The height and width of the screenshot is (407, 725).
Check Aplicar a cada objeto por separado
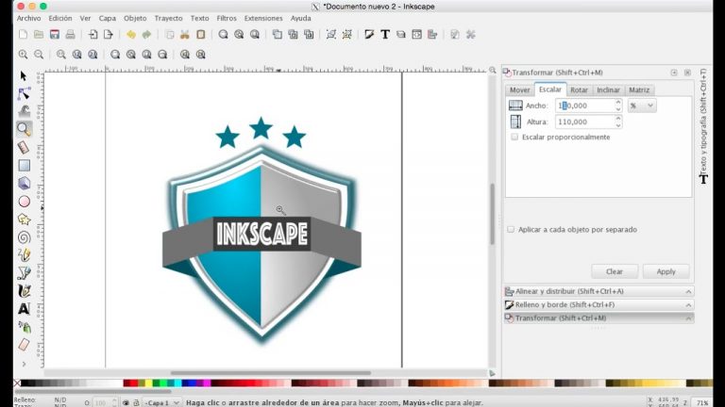pyautogui.click(x=511, y=229)
